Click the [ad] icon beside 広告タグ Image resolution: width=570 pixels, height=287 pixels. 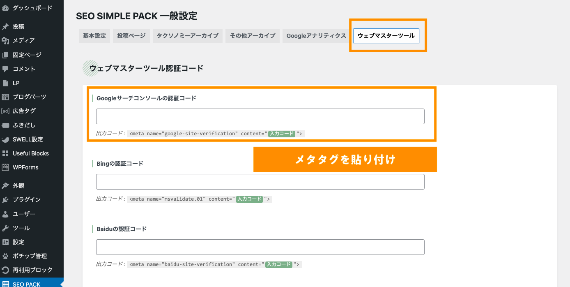tap(5, 111)
